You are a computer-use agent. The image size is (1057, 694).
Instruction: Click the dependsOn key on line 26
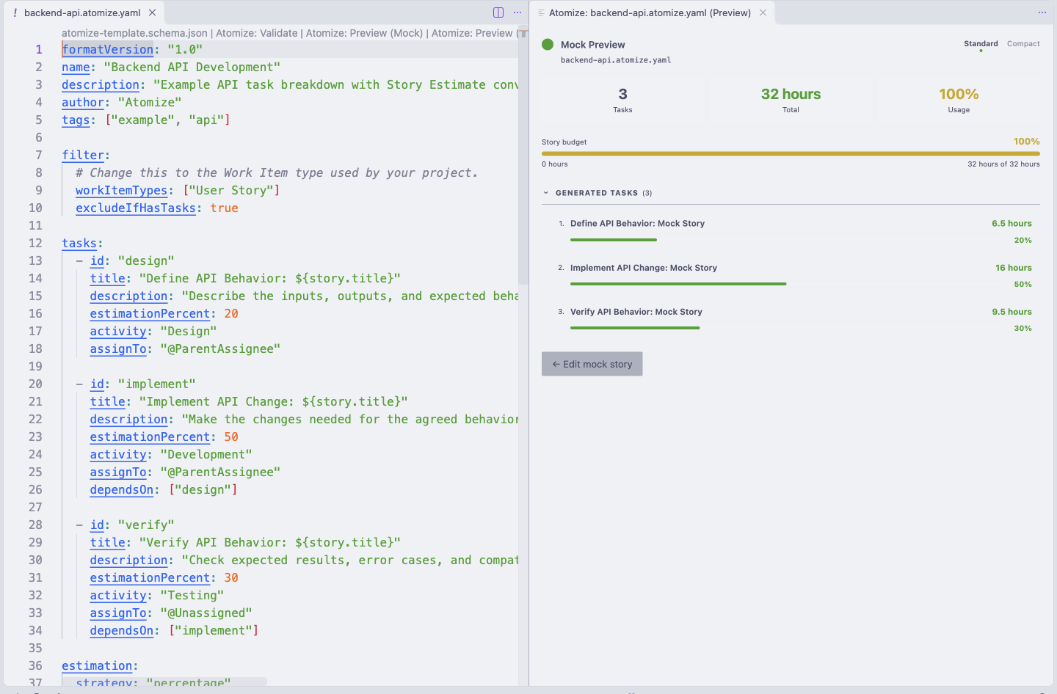[122, 489]
